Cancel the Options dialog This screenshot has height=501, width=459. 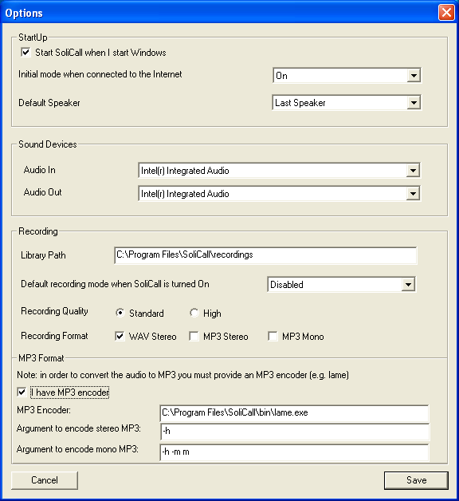[x=45, y=480]
